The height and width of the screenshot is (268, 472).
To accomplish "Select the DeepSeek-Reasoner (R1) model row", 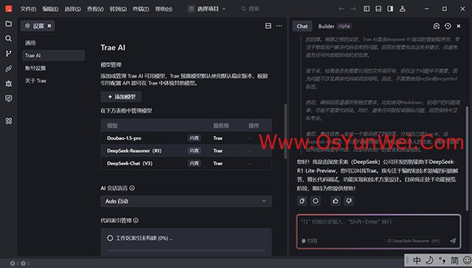I will [186, 151].
